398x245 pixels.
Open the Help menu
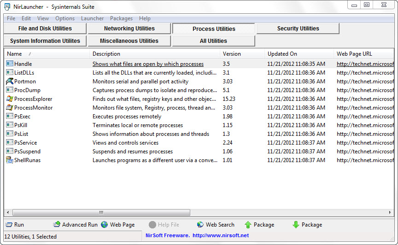pyautogui.click(x=145, y=18)
